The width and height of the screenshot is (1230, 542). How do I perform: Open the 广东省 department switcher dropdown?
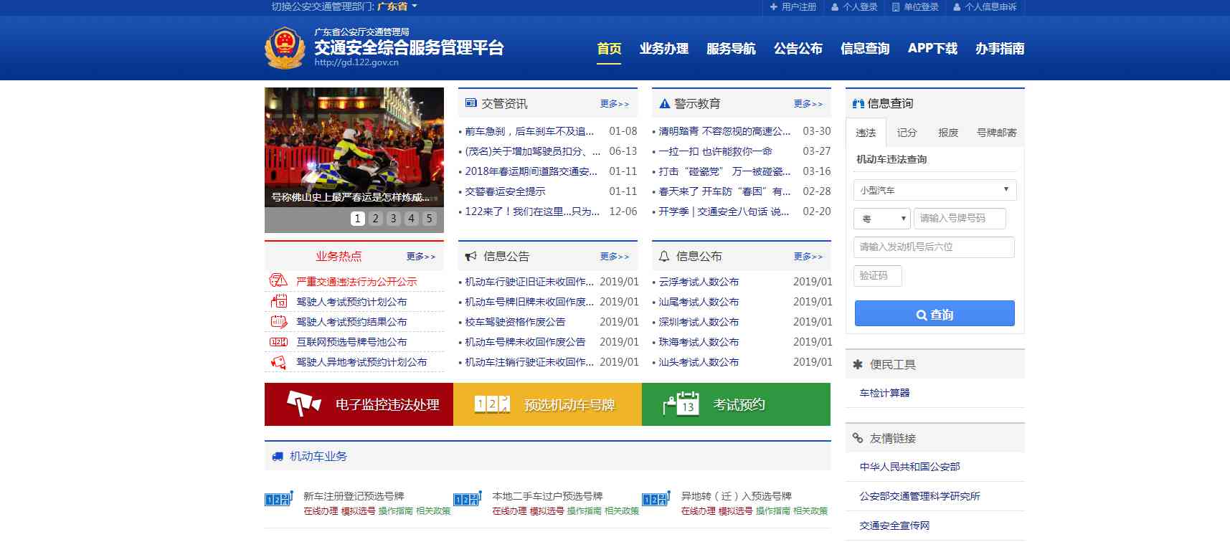[x=397, y=6]
